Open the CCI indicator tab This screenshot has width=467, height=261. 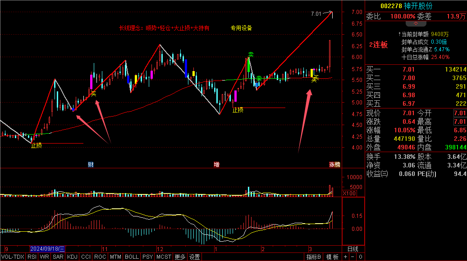point(86,257)
